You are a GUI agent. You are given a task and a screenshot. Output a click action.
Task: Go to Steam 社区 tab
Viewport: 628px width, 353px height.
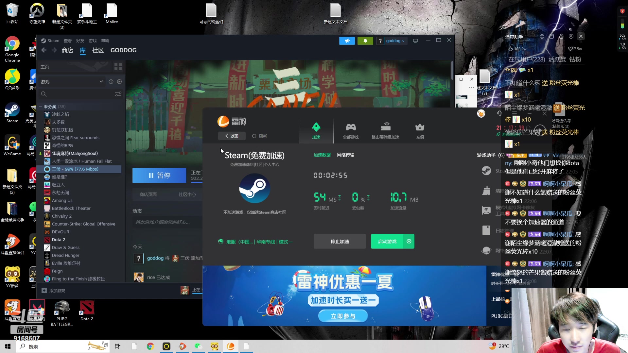(98, 50)
